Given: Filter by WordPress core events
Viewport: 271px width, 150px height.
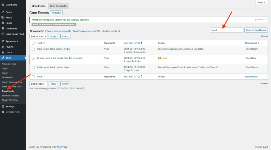Looking at the screenshot, I should click(x=84, y=31).
